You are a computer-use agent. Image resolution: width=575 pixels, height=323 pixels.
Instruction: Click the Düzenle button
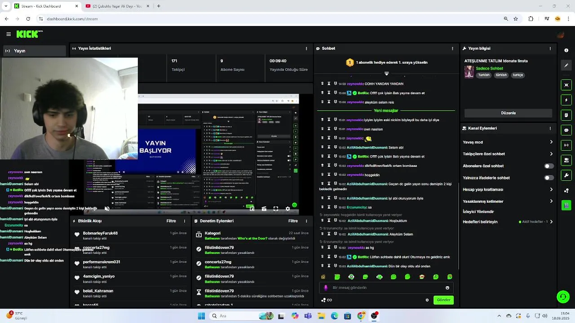[508, 113]
